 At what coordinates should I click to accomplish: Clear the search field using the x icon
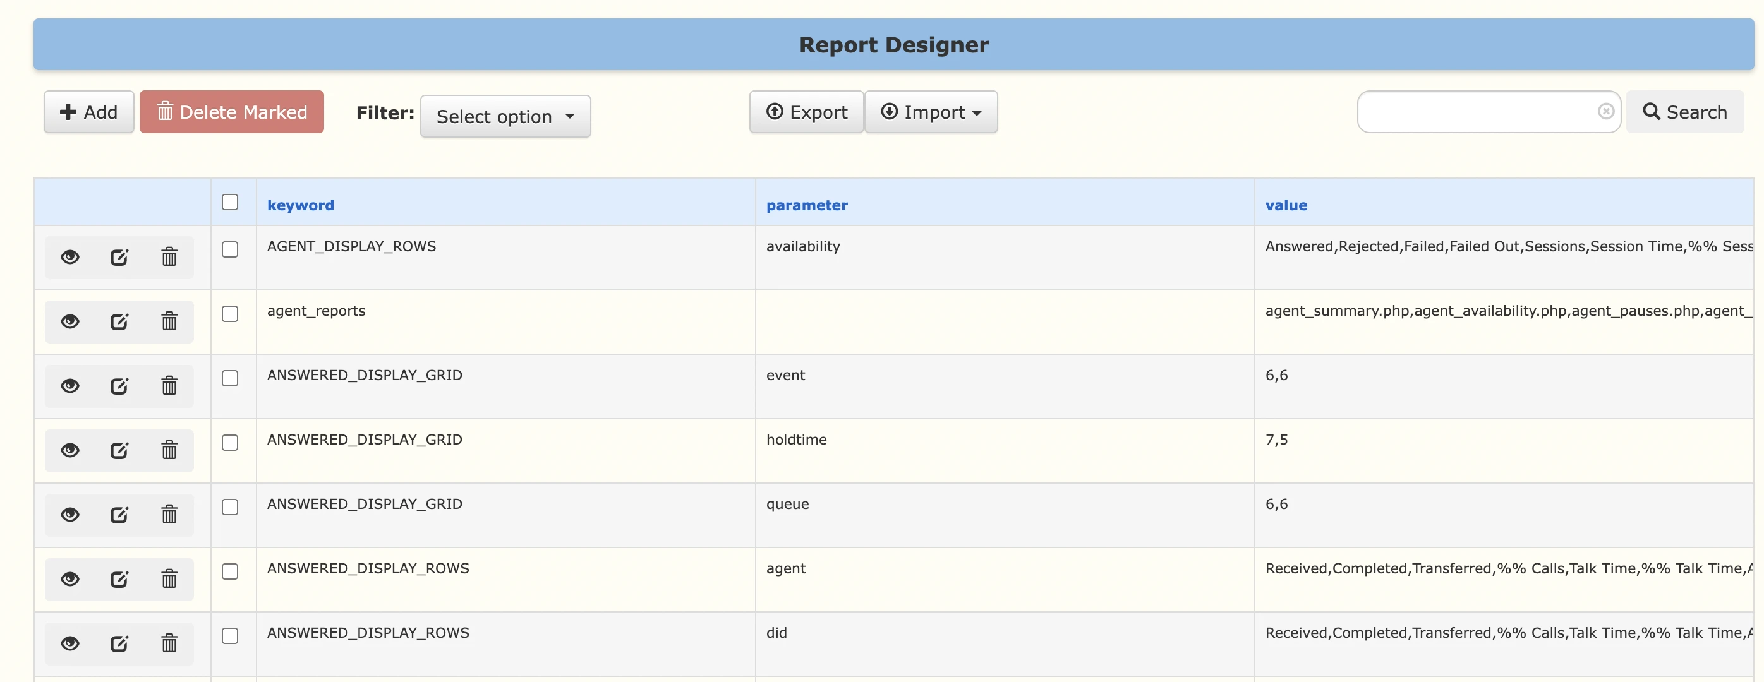pos(1606,111)
